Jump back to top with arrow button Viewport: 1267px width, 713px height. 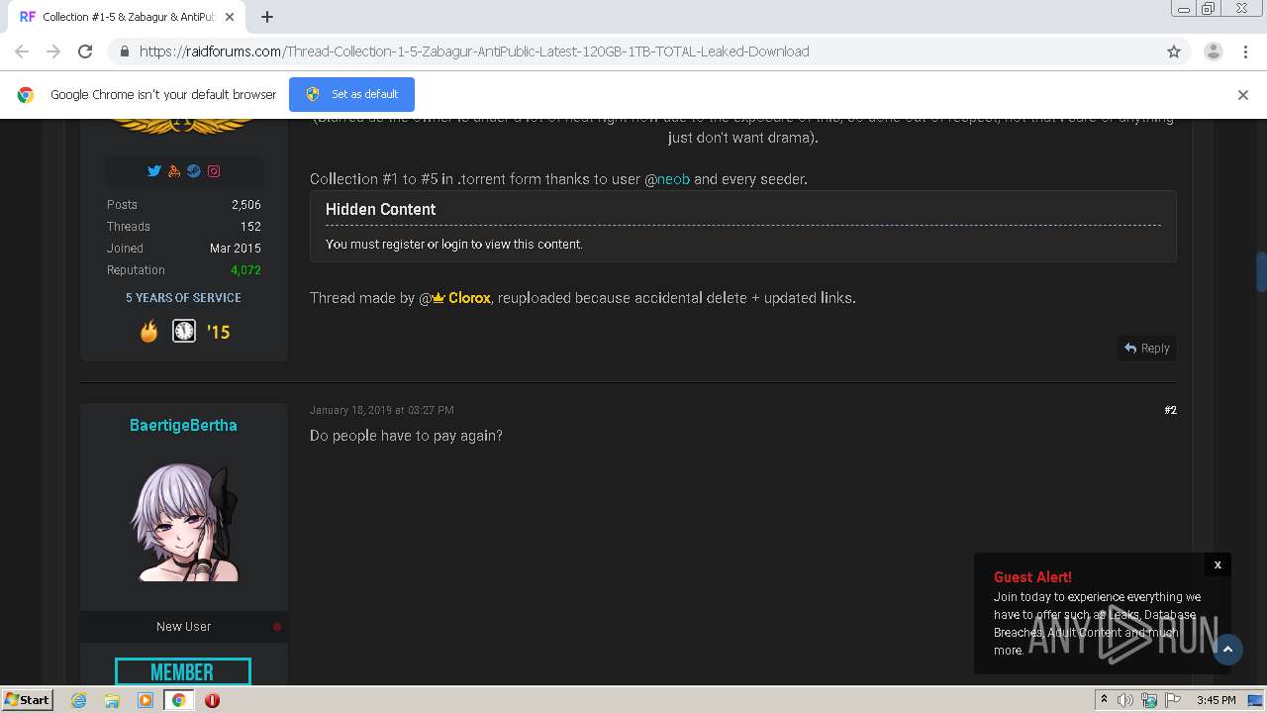click(x=1227, y=650)
